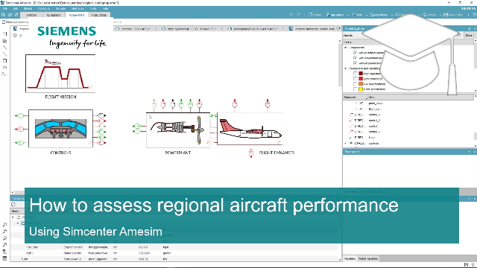The width and height of the screenshot is (477, 268).
Task: Open the document tabs overflow arrow
Action: (340, 28)
